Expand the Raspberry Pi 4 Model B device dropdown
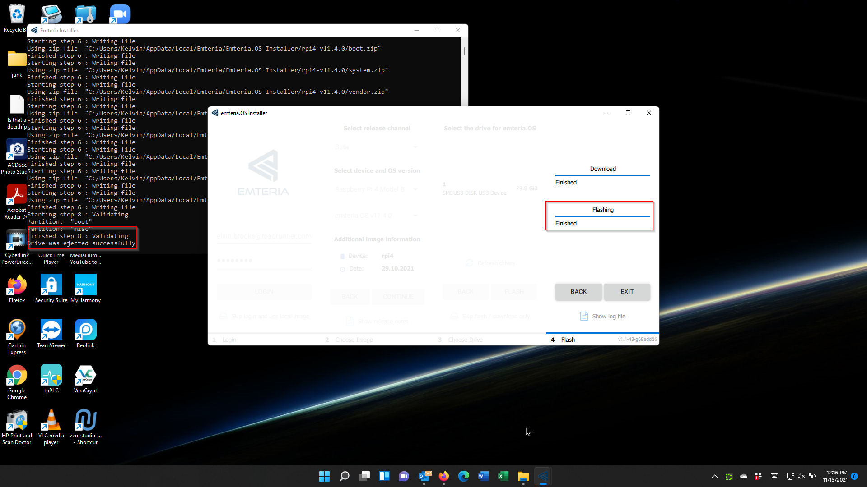 tap(377, 189)
